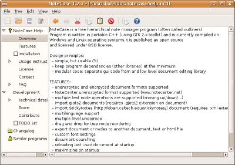Open a document with the folder icon
This screenshot has width=235, height=165.
[19, 21]
